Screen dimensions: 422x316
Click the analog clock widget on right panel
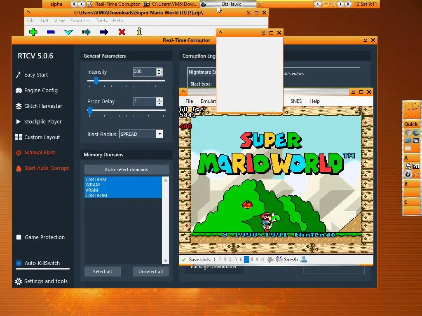coord(411,109)
